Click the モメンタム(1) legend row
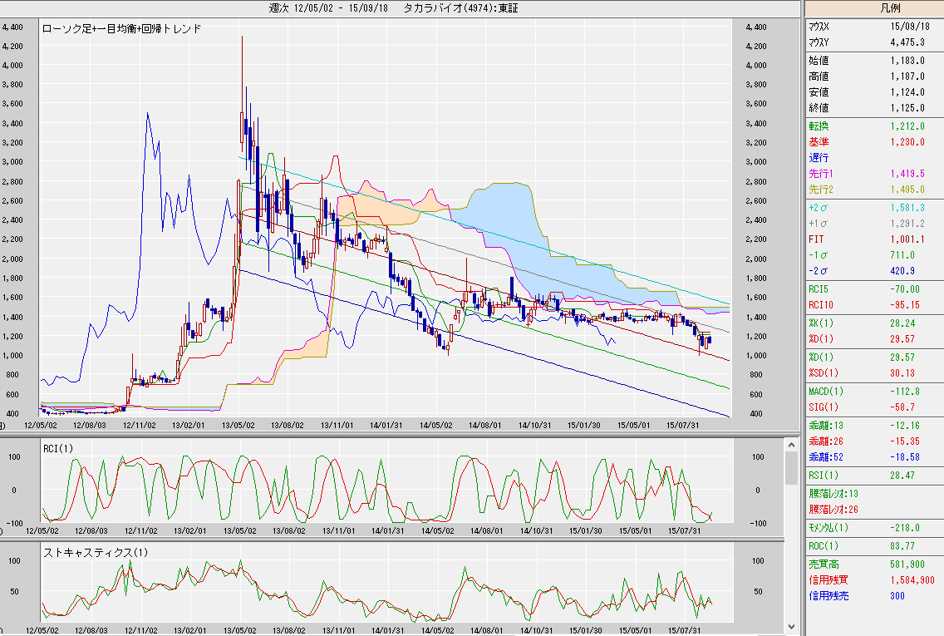944x636 pixels. (873, 527)
